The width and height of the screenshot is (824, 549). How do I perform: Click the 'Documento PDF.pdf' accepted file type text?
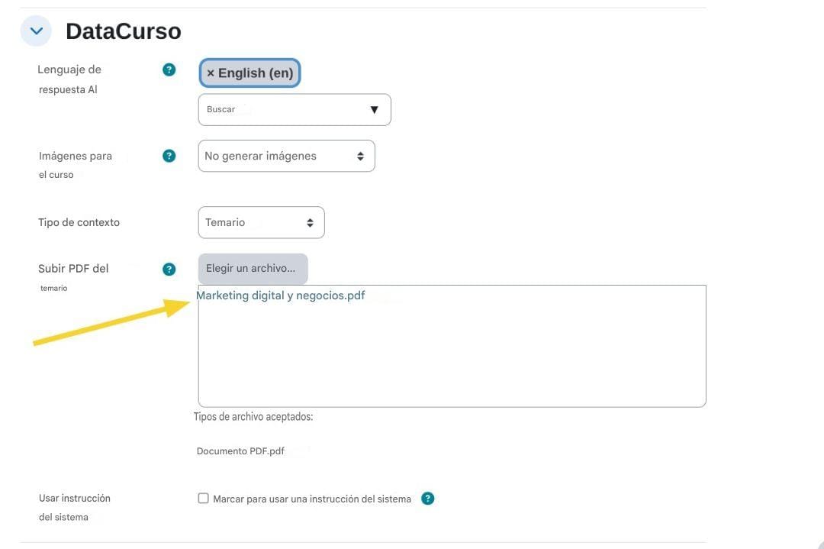click(240, 451)
